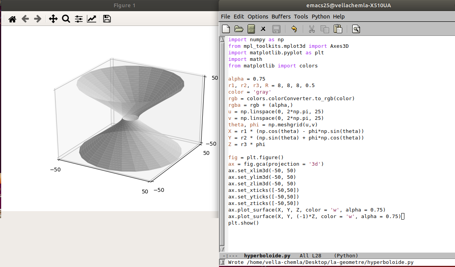Create a new file in Emacs toolbar
The width and height of the screenshot is (455, 267).
point(226,29)
